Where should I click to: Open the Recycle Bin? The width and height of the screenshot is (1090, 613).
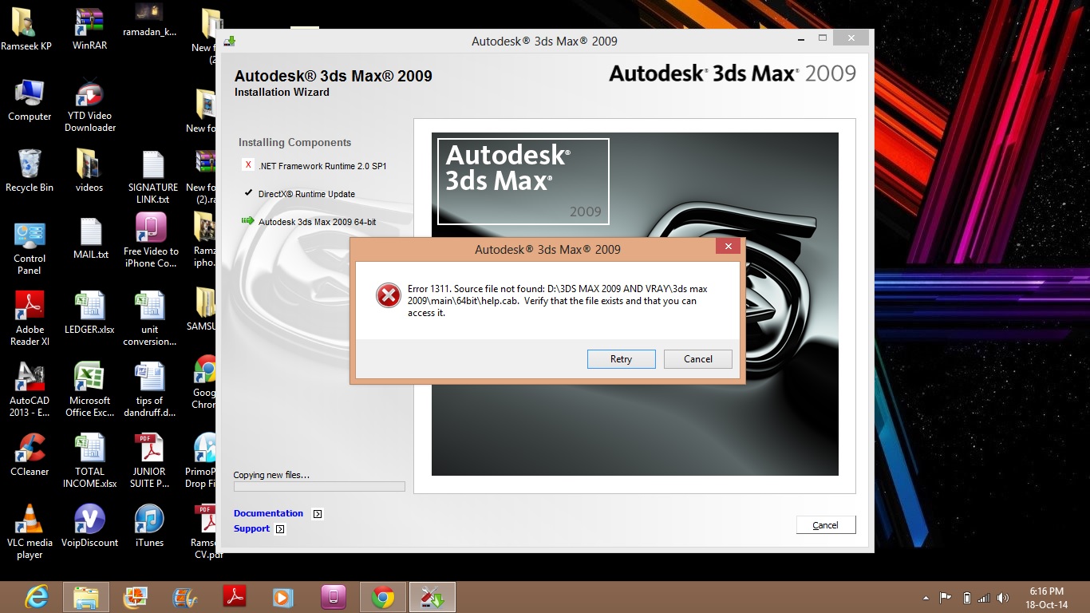30,171
